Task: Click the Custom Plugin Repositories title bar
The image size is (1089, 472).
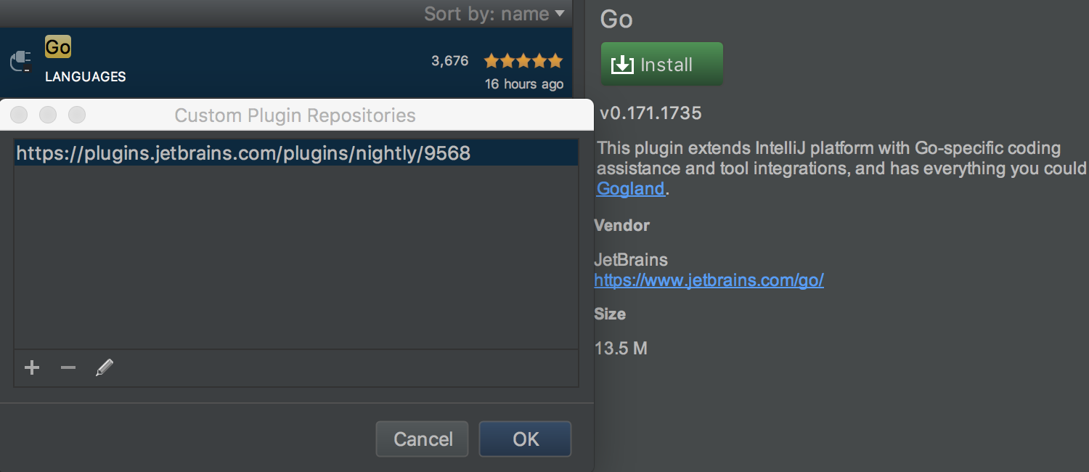Action: [x=295, y=115]
